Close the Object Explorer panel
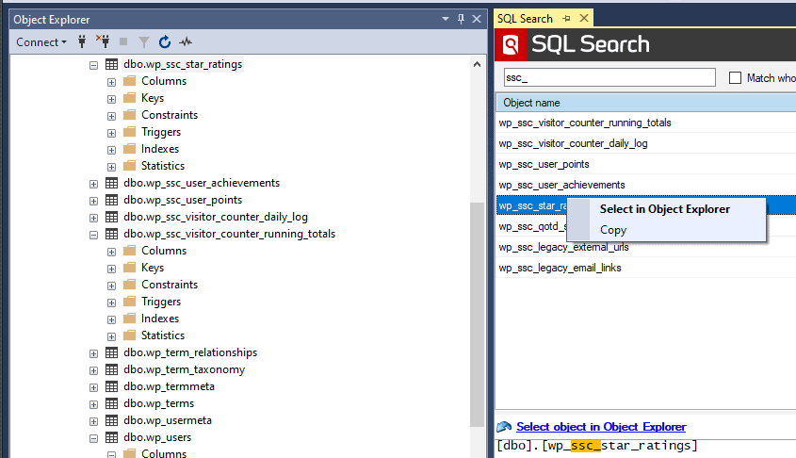796x458 pixels. coord(477,19)
